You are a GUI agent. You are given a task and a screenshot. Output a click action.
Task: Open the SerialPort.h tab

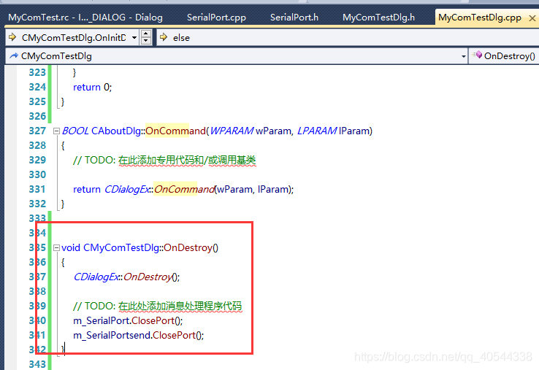coord(294,18)
